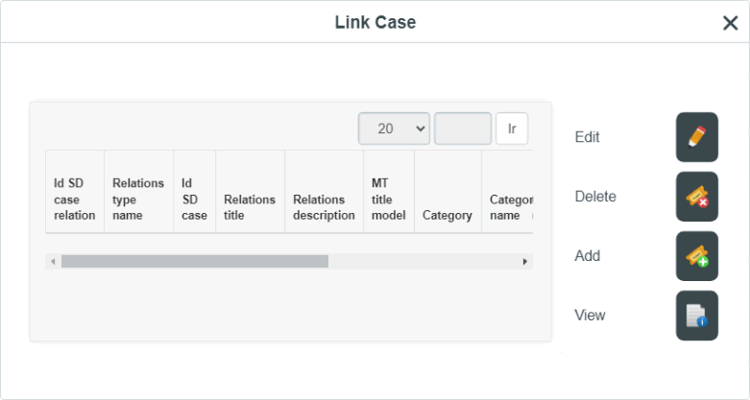Click the Edit pencil icon button
This screenshot has width=750, height=400.
[x=697, y=137]
